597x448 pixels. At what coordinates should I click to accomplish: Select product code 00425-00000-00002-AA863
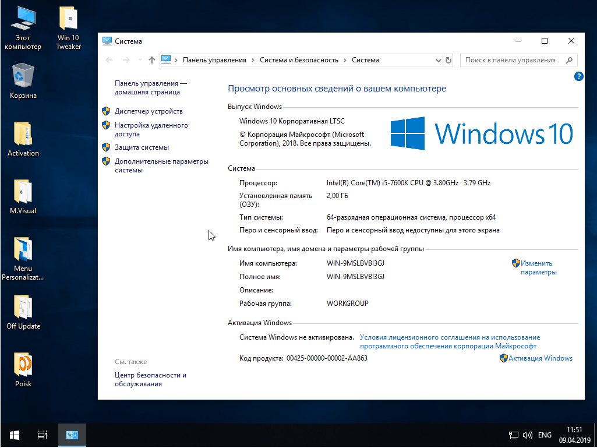pos(327,358)
